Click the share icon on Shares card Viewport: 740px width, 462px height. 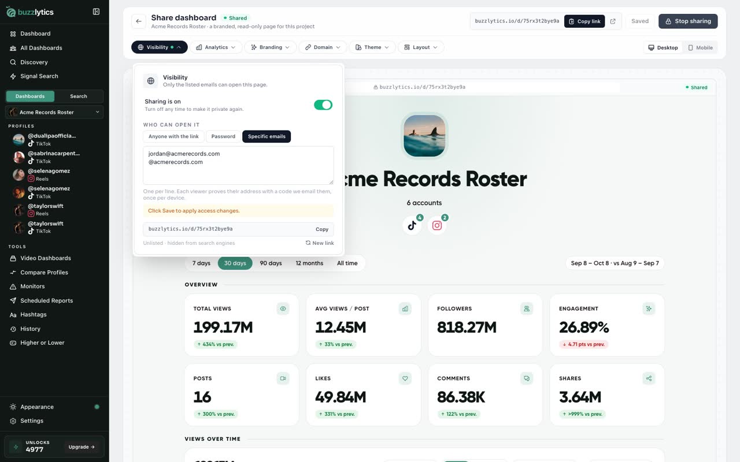click(649, 379)
